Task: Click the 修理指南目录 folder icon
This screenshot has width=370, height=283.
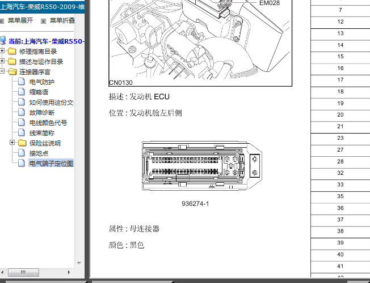Action: coord(12,51)
